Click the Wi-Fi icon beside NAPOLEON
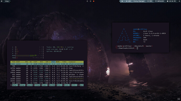Screen dimensions: 181x101 (x=156, y=1)
